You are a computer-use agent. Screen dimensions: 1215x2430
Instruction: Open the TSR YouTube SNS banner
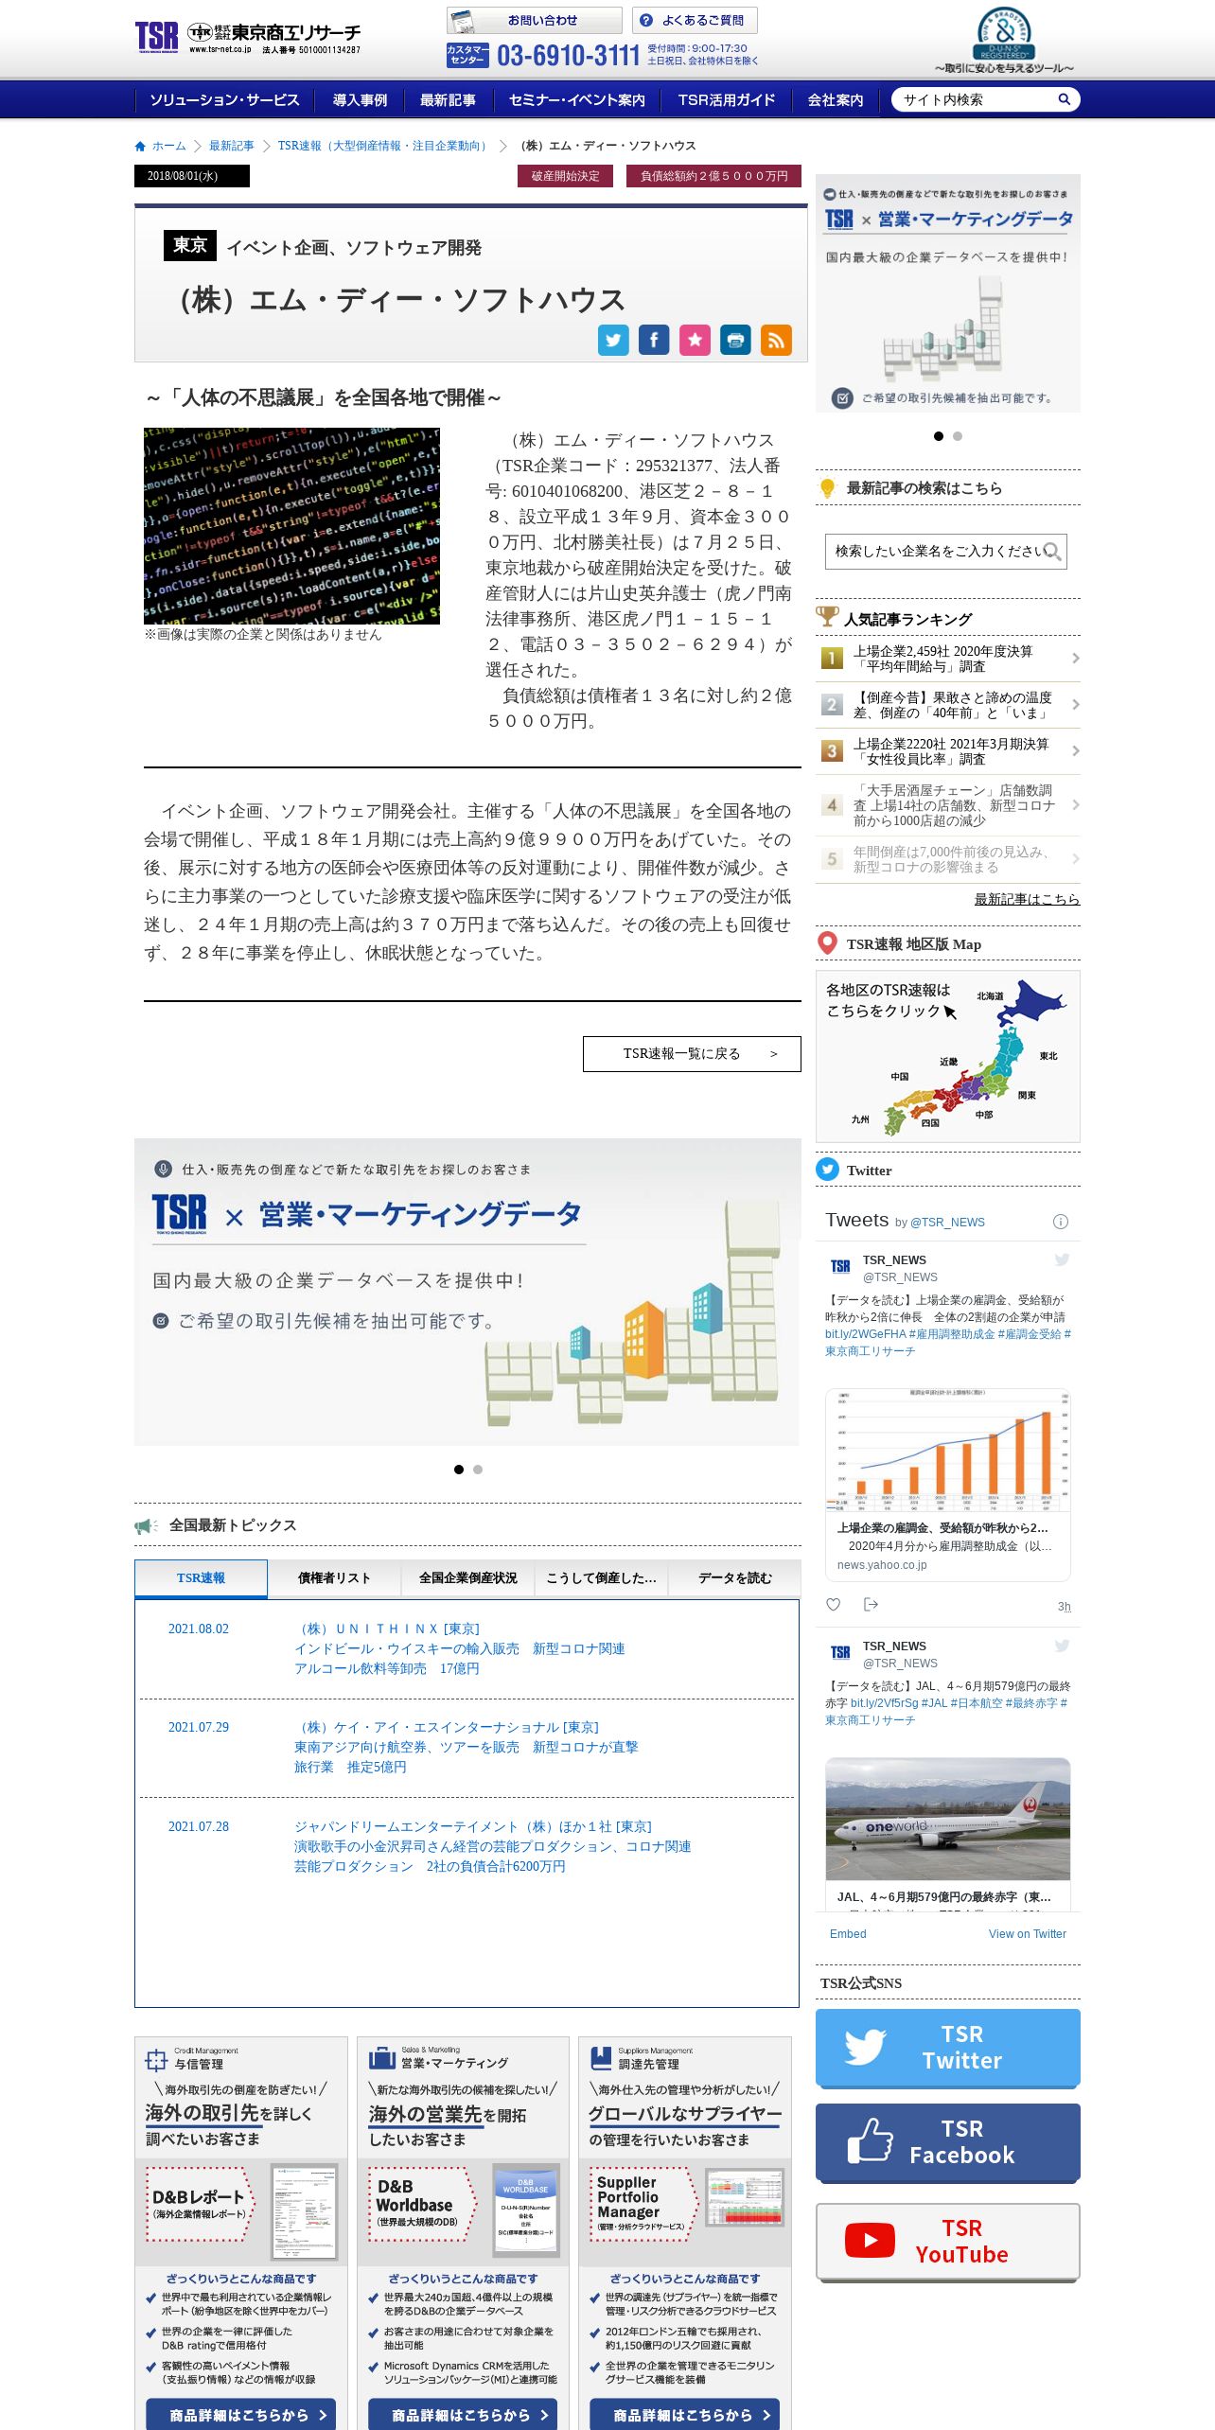click(x=947, y=2242)
